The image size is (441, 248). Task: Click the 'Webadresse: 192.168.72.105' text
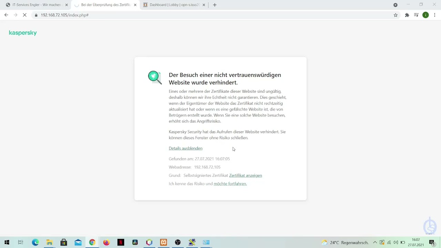195,167
